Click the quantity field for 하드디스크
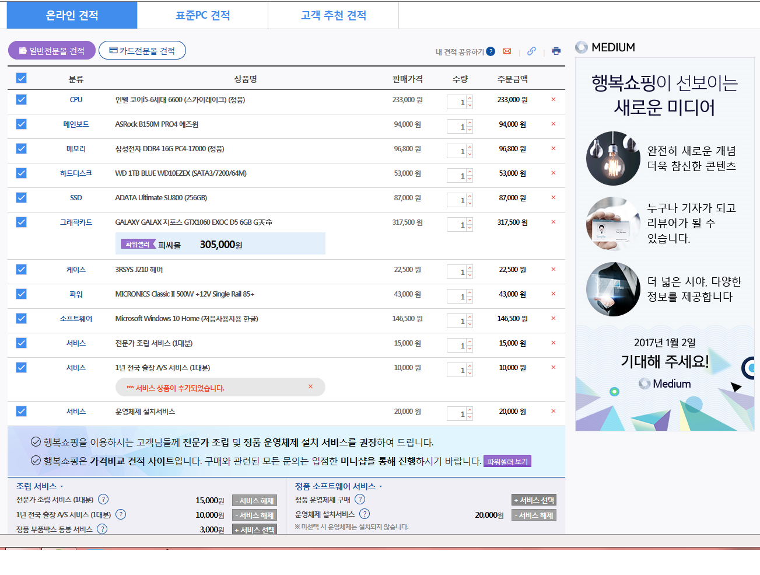760x575 pixels. 456,176
